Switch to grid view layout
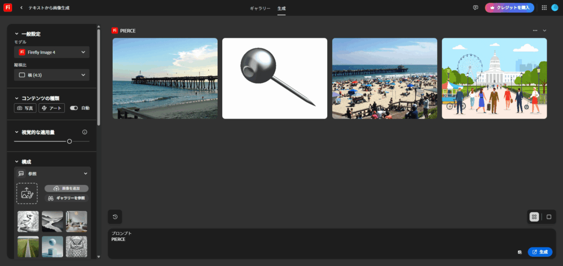563x266 pixels. point(534,217)
